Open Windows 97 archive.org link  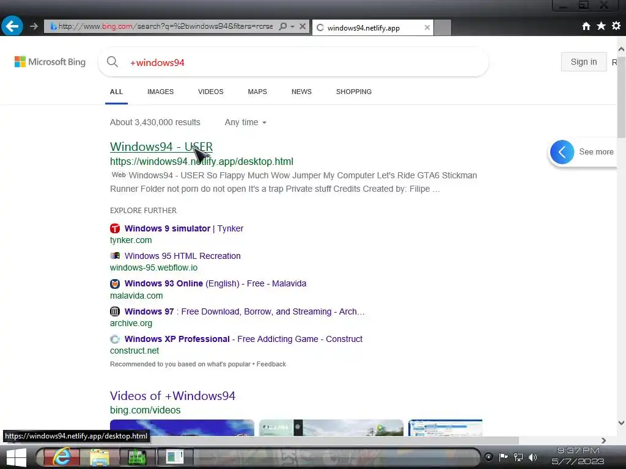tap(245, 311)
